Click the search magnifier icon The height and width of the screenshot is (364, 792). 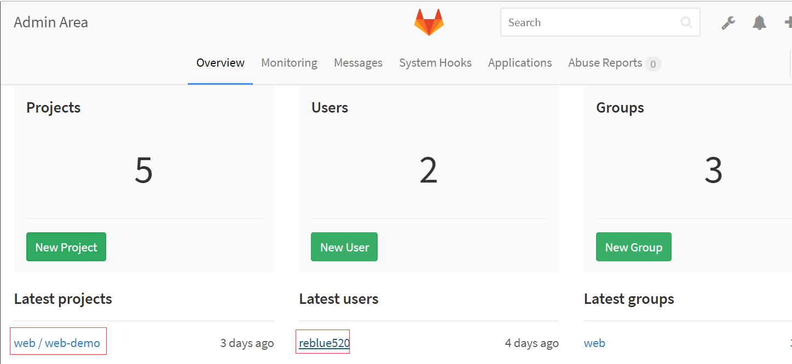[x=686, y=22]
